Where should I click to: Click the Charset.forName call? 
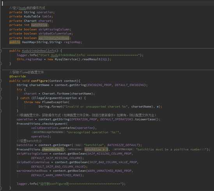pos(56,94)
